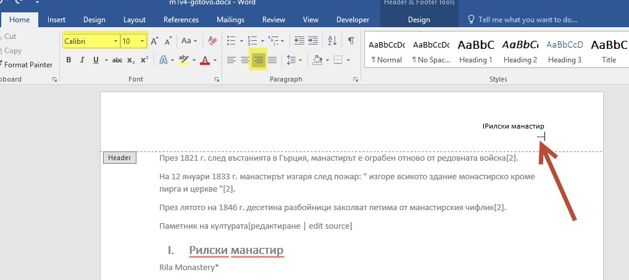Click the Format Painter button
Screen dimensions: 629x280
click(28, 65)
